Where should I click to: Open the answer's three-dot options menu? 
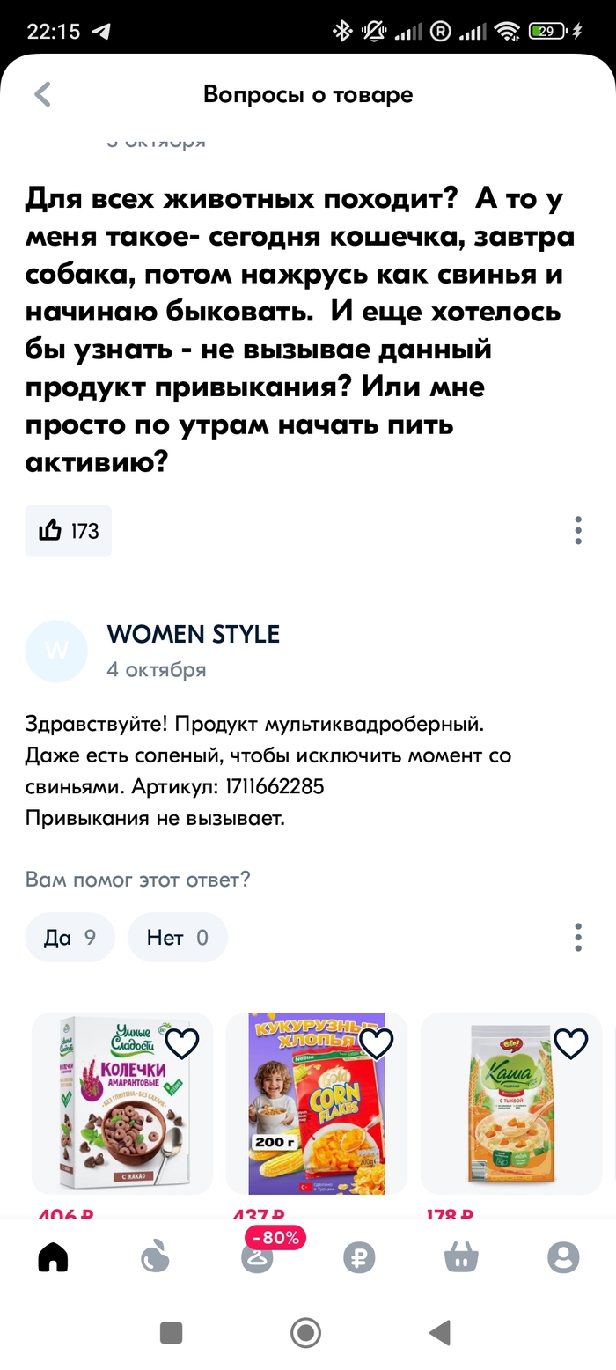coord(578,938)
